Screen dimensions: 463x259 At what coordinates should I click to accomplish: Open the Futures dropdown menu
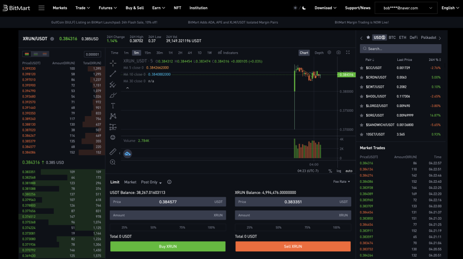[107, 8]
